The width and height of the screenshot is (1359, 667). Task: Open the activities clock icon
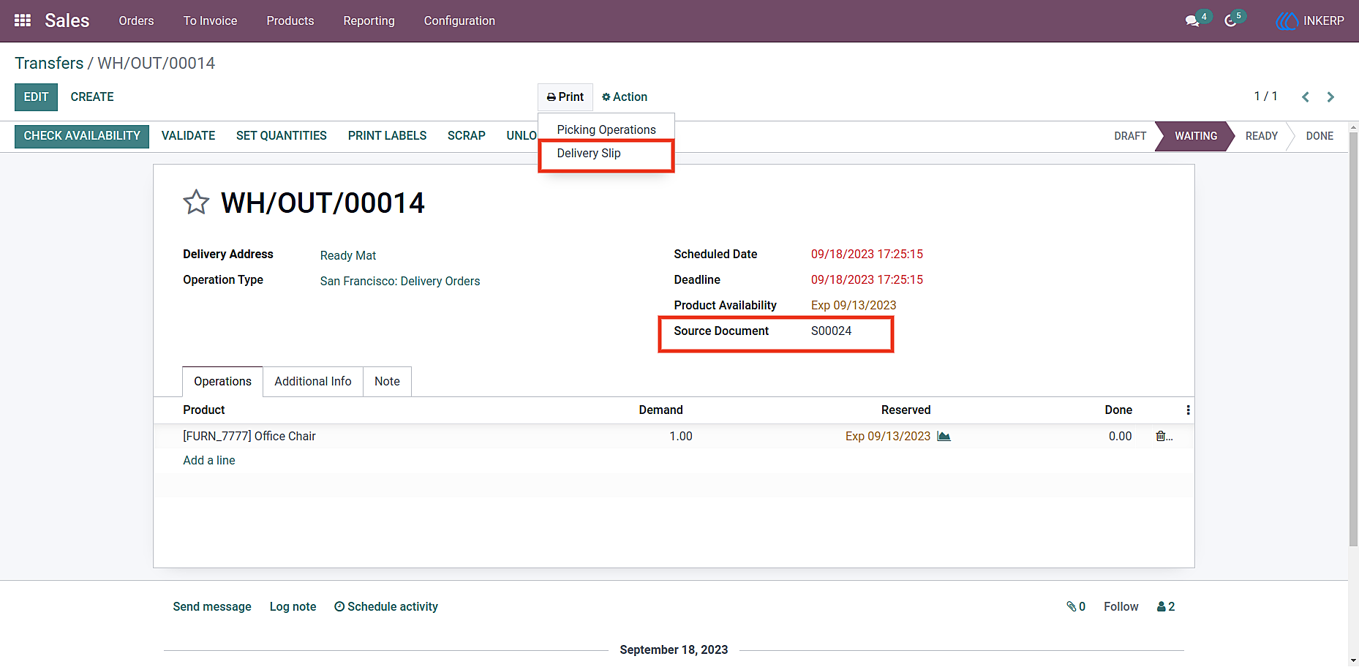click(1231, 20)
